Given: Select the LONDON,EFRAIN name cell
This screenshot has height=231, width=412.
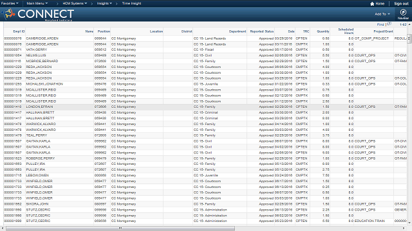Looking at the screenshot, I should tap(39, 107).
